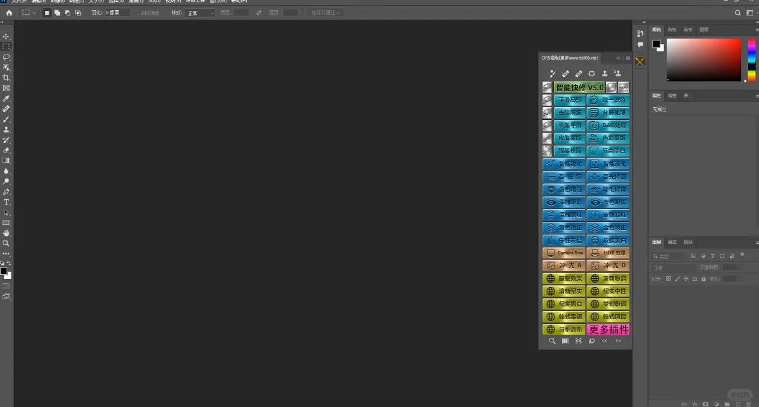Enable New Selection mode in options bar

pos(47,13)
